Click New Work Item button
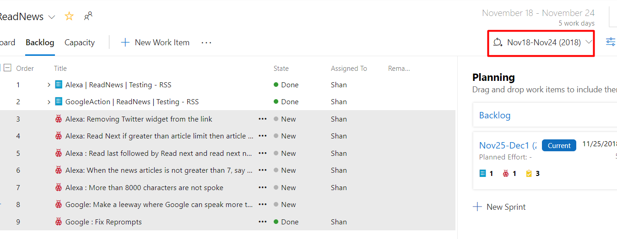This screenshot has height=239, width=617. 155,42
